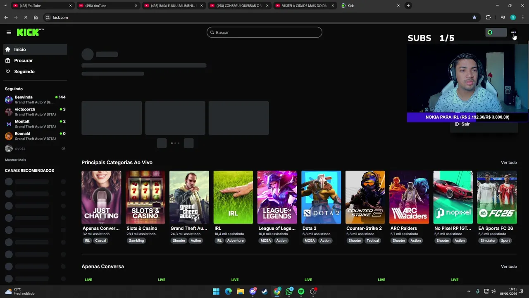Open the Grand Theft Auto V thumbnail
Screen dimensions: 529x298
[189, 197]
